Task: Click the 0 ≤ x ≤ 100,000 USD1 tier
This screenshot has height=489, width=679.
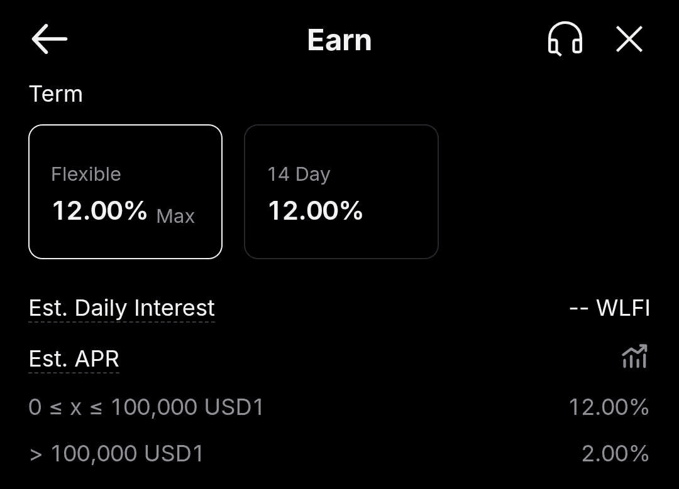Action: (x=146, y=407)
